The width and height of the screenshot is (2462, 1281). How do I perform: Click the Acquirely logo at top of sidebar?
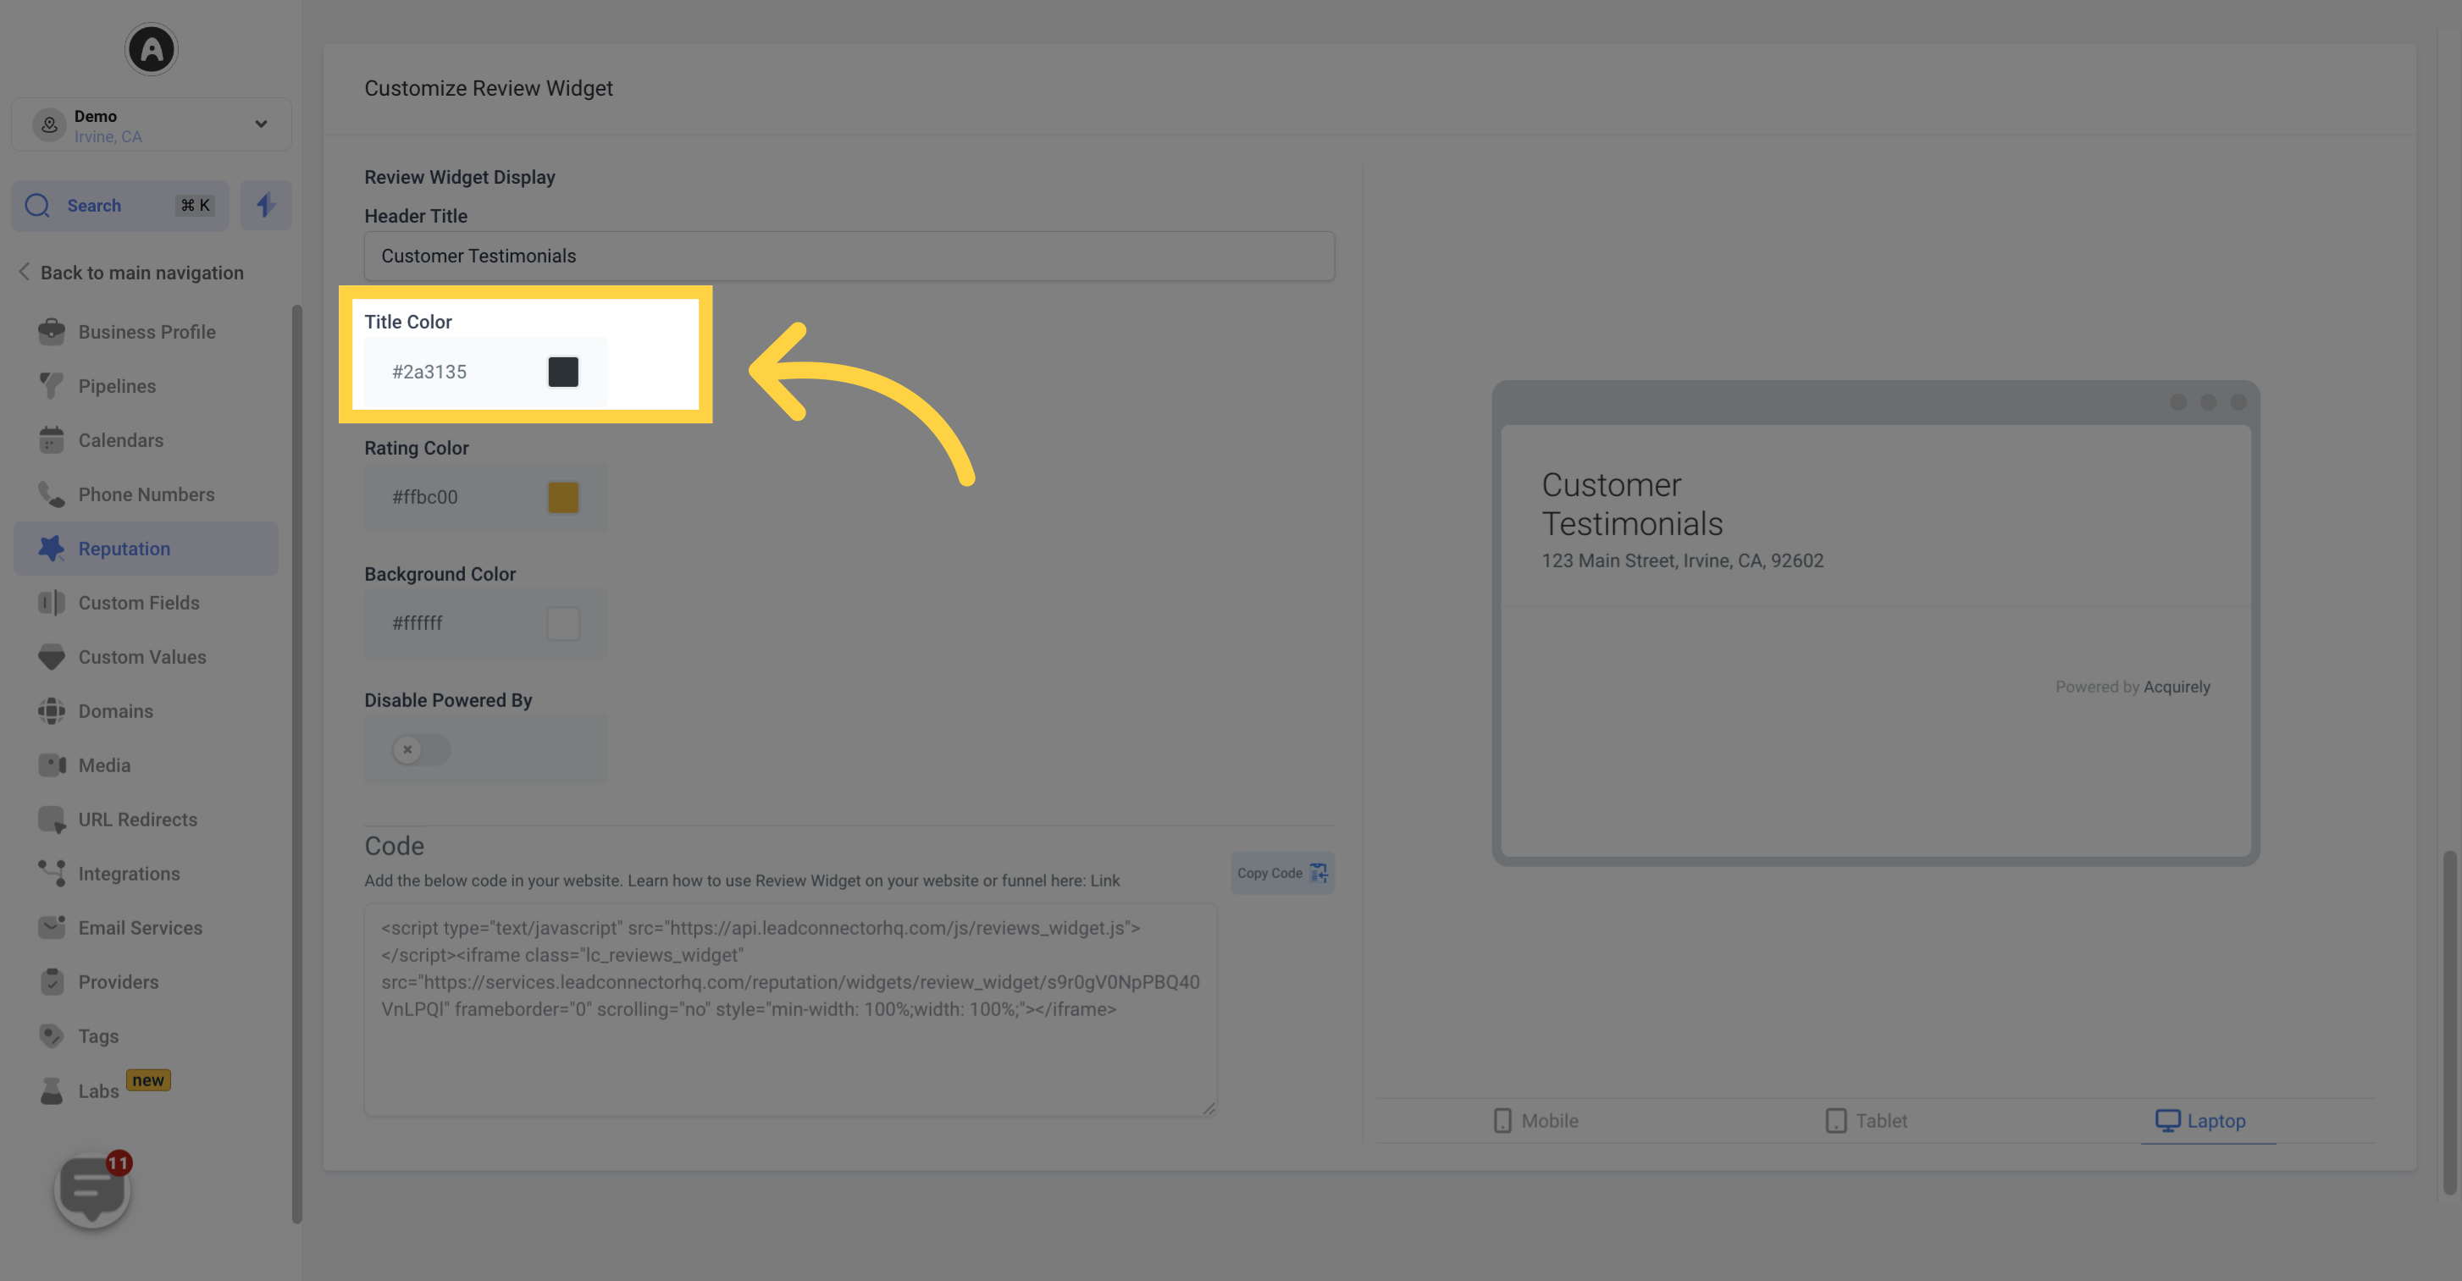click(x=151, y=50)
